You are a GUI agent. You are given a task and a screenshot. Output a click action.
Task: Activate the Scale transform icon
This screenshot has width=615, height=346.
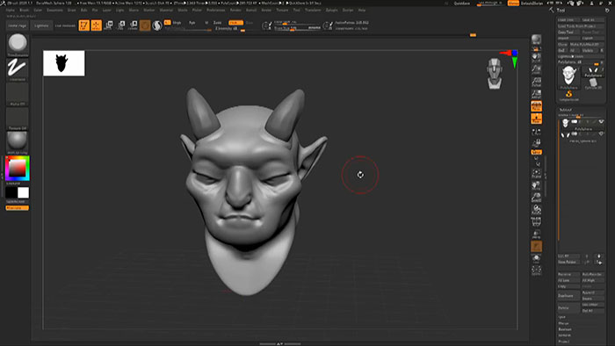(121, 25)
